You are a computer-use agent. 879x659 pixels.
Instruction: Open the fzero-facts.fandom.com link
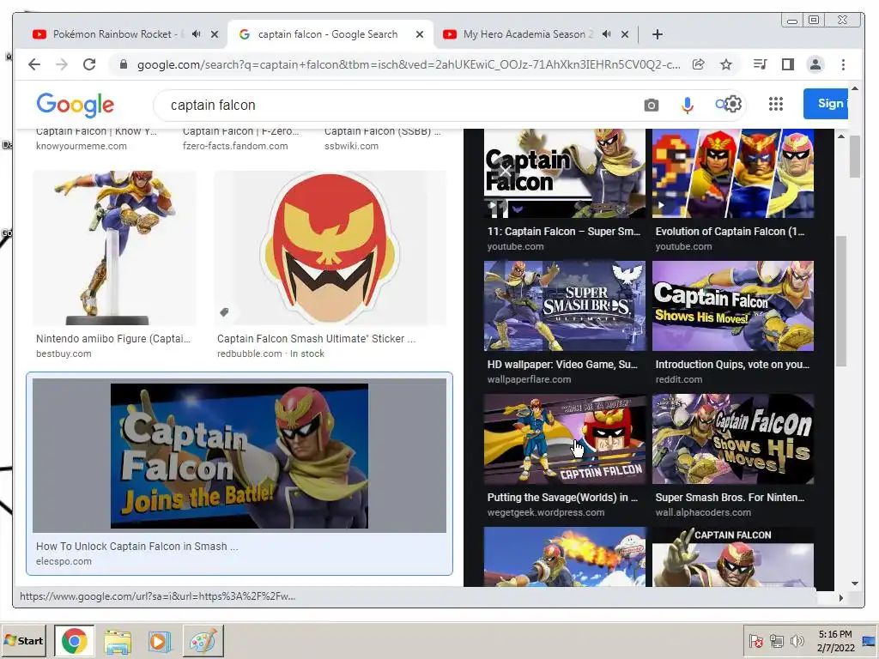point(235,146)
